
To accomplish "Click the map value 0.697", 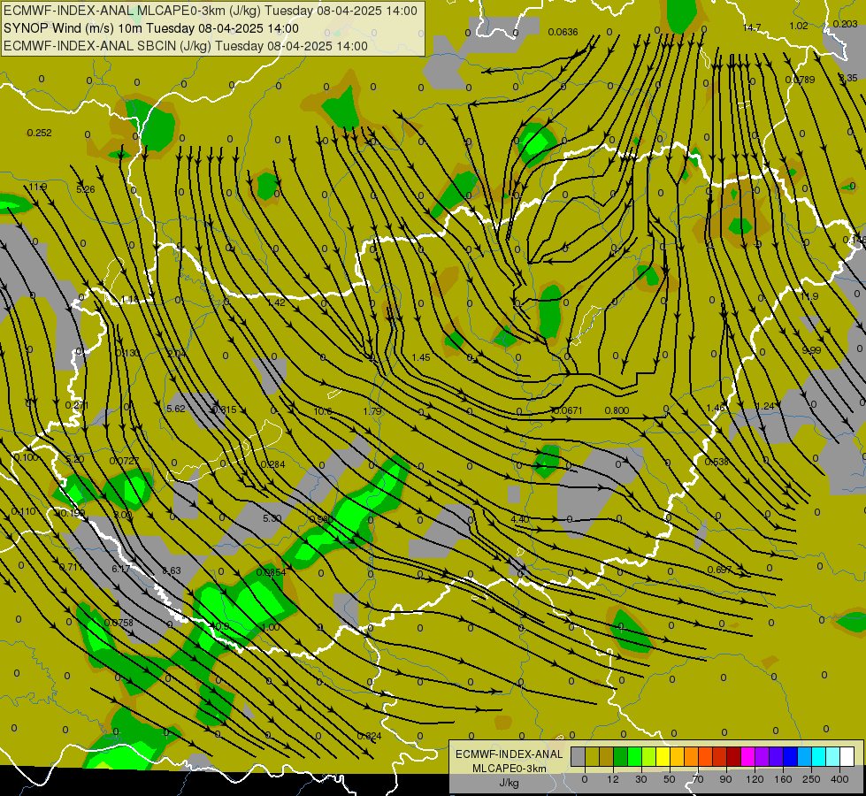I will (x=719, y=570).
